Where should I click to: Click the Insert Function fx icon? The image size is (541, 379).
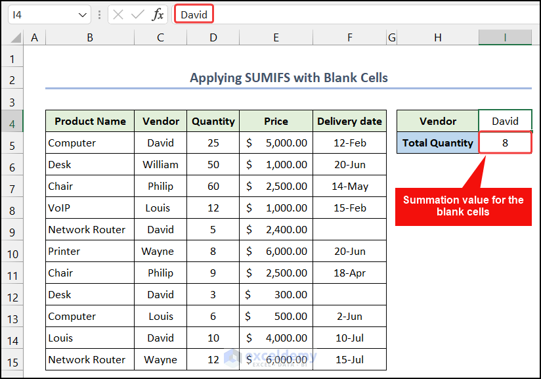(158, 14)
